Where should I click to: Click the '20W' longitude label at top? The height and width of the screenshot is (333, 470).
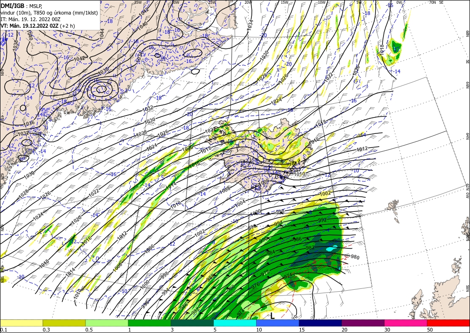[248, 2]
